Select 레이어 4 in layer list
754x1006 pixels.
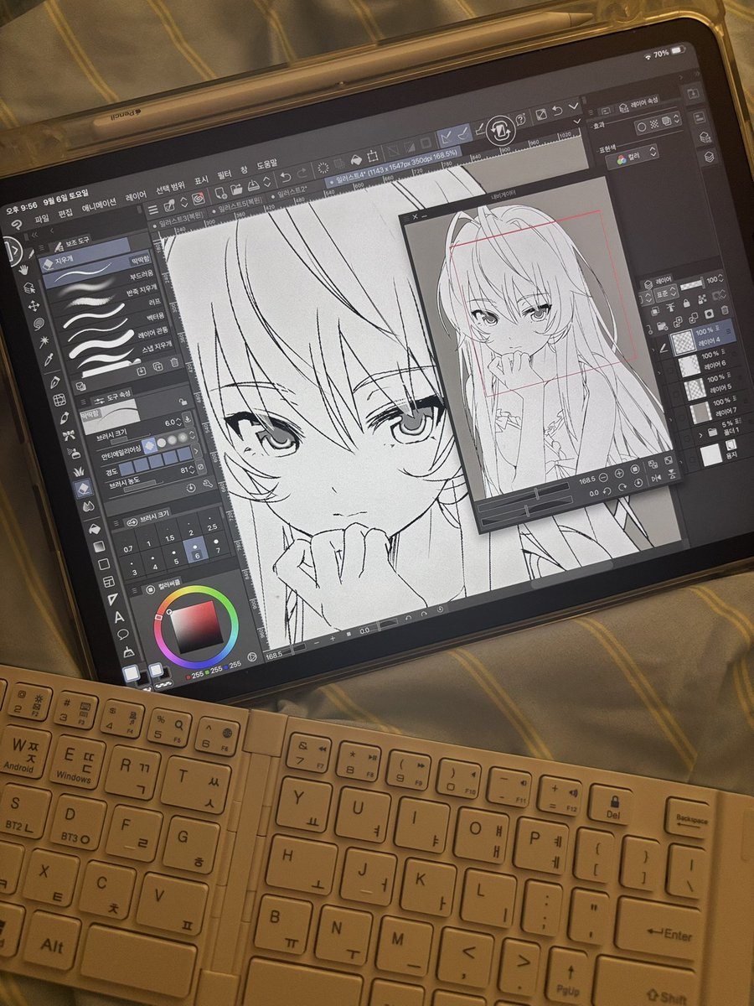(x=704, y=337)
